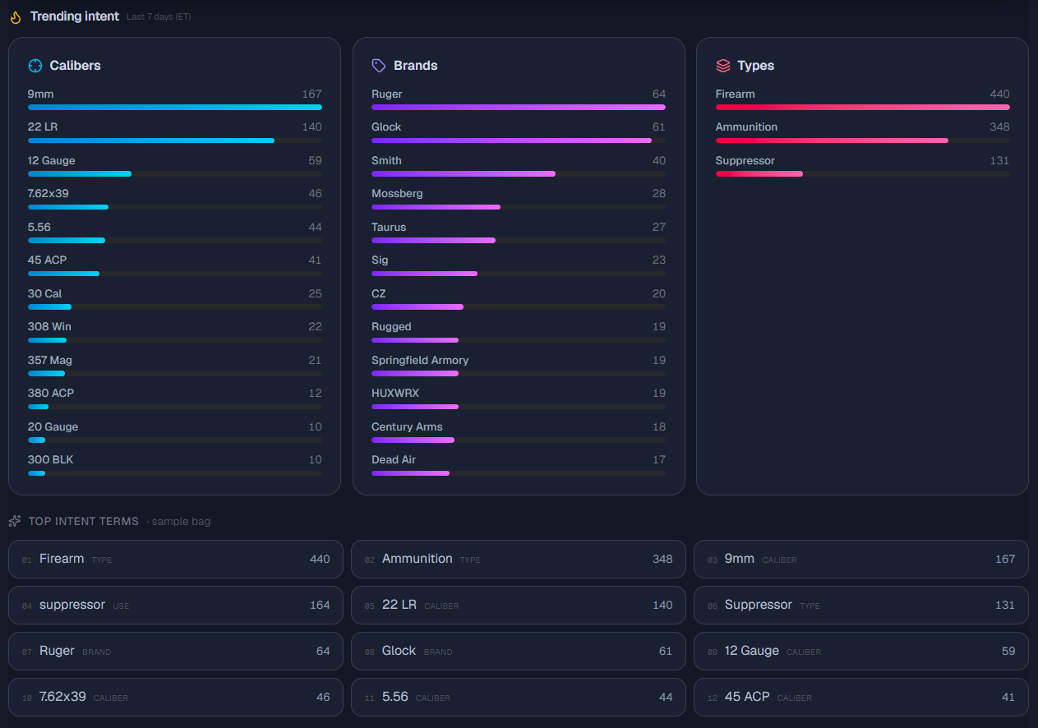Click the Types panel heading

756,66
